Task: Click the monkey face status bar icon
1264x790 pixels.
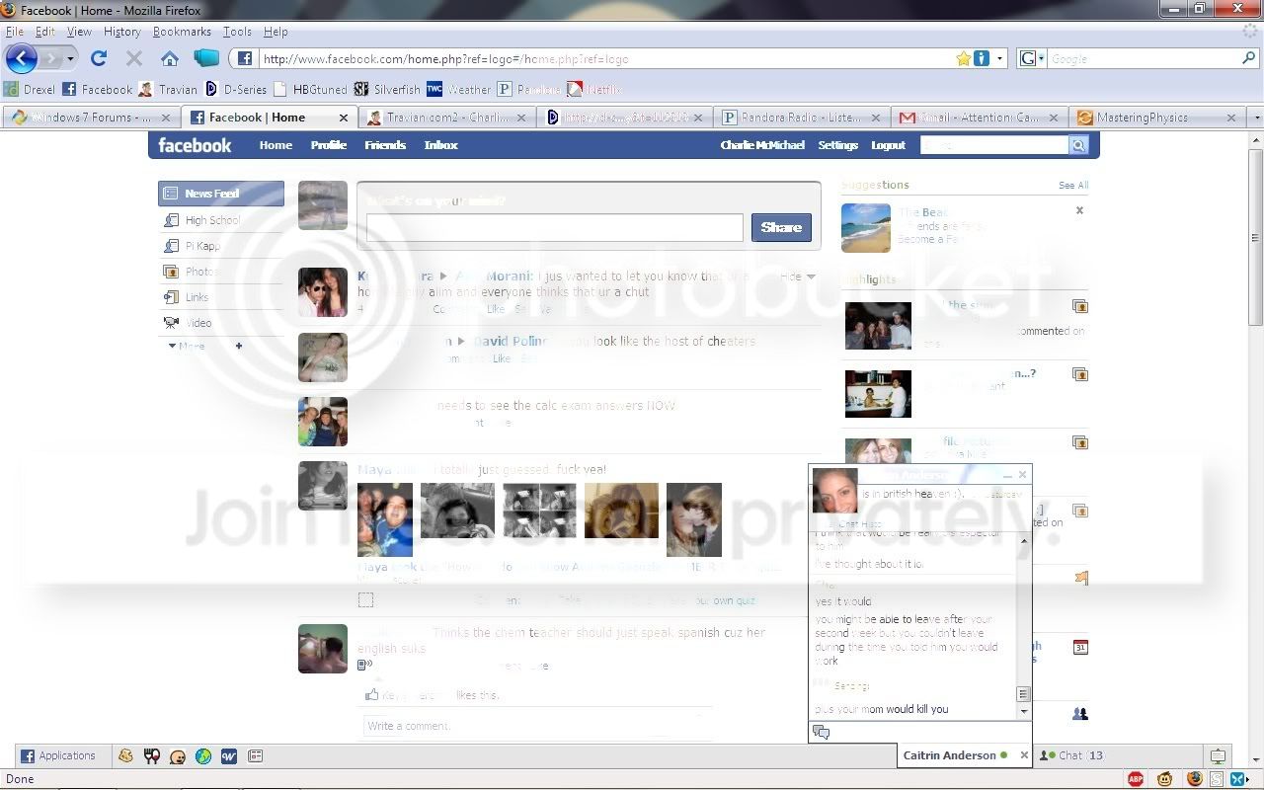Action: coord(1165,779)
